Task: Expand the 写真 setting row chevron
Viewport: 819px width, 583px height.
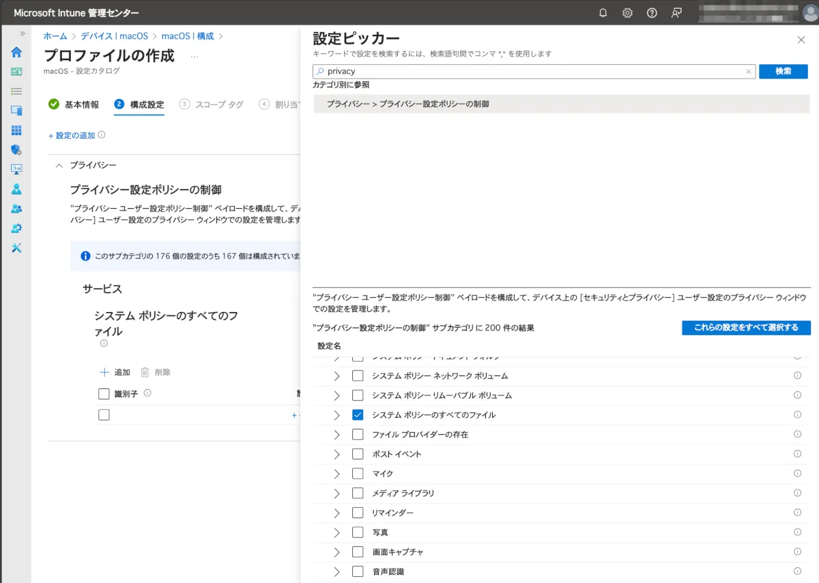Action: coord(336,532)
